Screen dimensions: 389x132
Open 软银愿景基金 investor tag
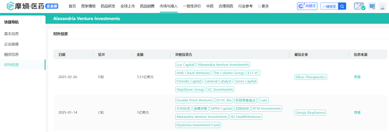point(246,100)
